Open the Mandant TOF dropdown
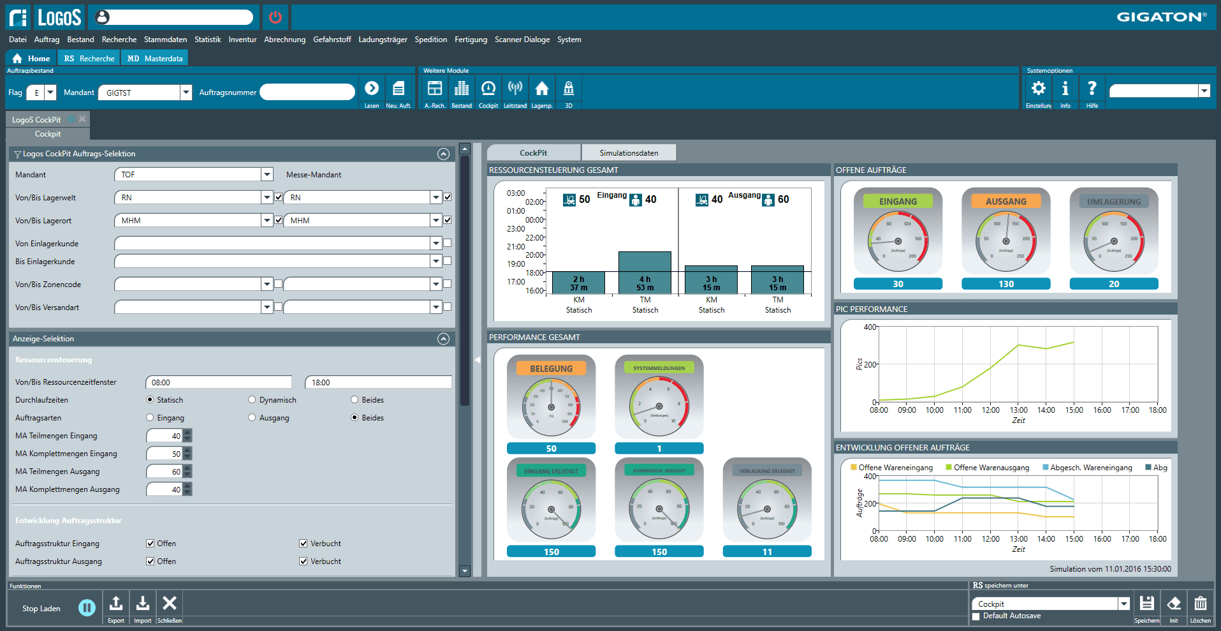 pos(267,175)
